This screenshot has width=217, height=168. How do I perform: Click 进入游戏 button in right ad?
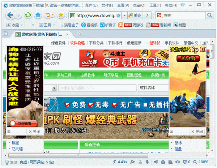[188, 59]
